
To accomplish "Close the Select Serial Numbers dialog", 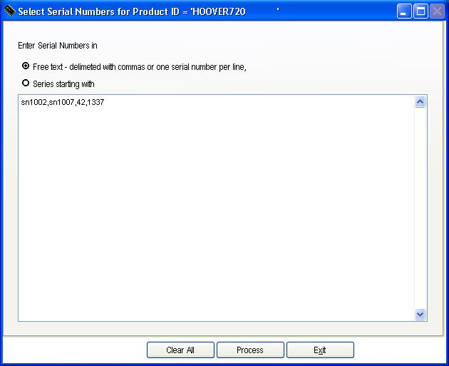I will click(437, 11).
